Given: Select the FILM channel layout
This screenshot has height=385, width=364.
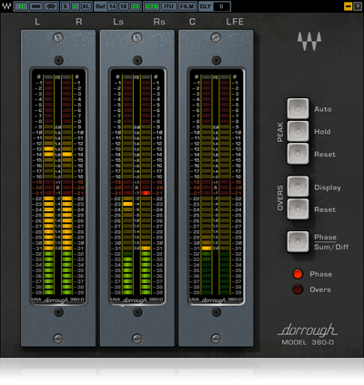Looking at the screenshot, I should (187, 6).
